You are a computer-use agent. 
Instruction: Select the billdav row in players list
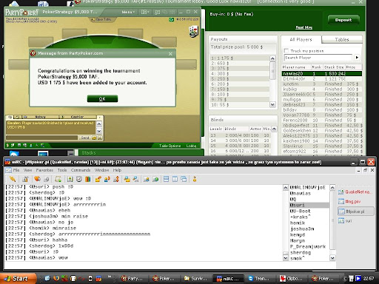click(x=322, y=110)
